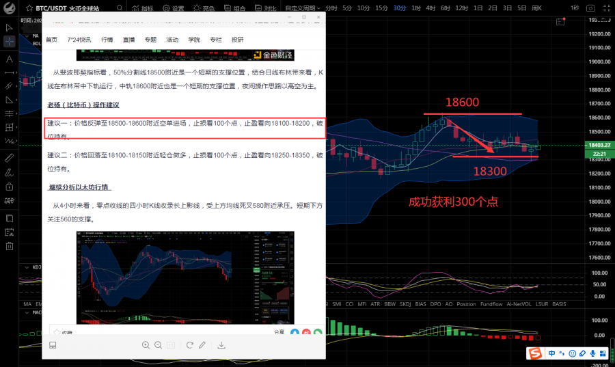Viewport: 615px width, 367px height.
Task: Download the image from viewer toolbar
Action: 221,345
